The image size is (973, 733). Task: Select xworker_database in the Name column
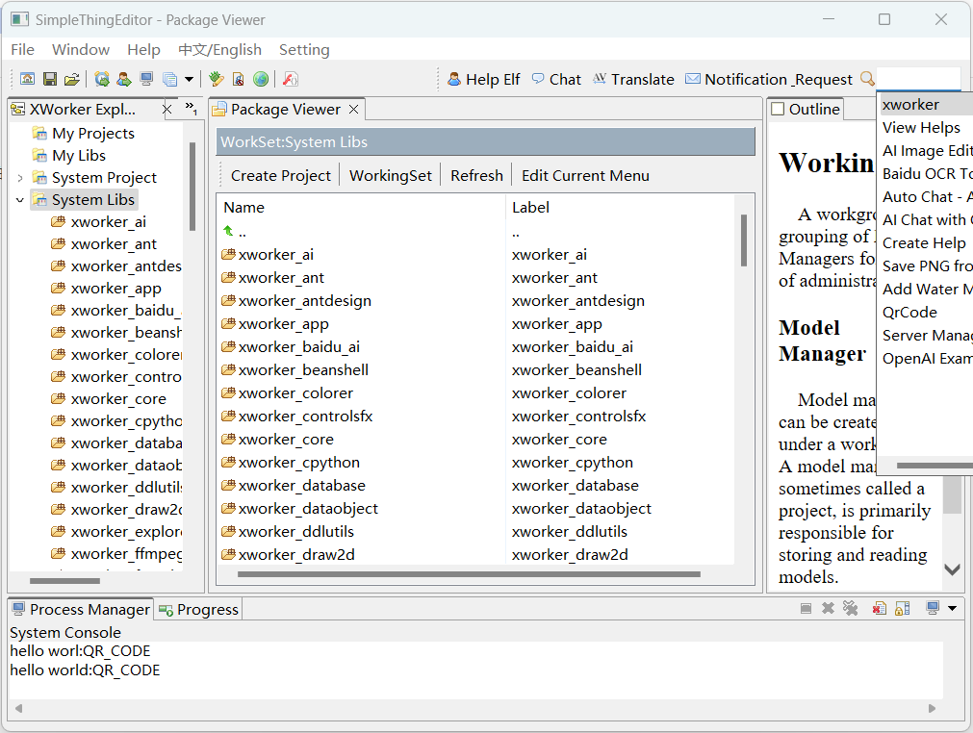[x=301, y=486]
